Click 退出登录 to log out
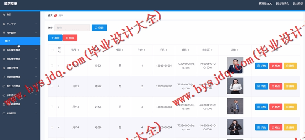The image size is (305, 140). coord(298,4)
